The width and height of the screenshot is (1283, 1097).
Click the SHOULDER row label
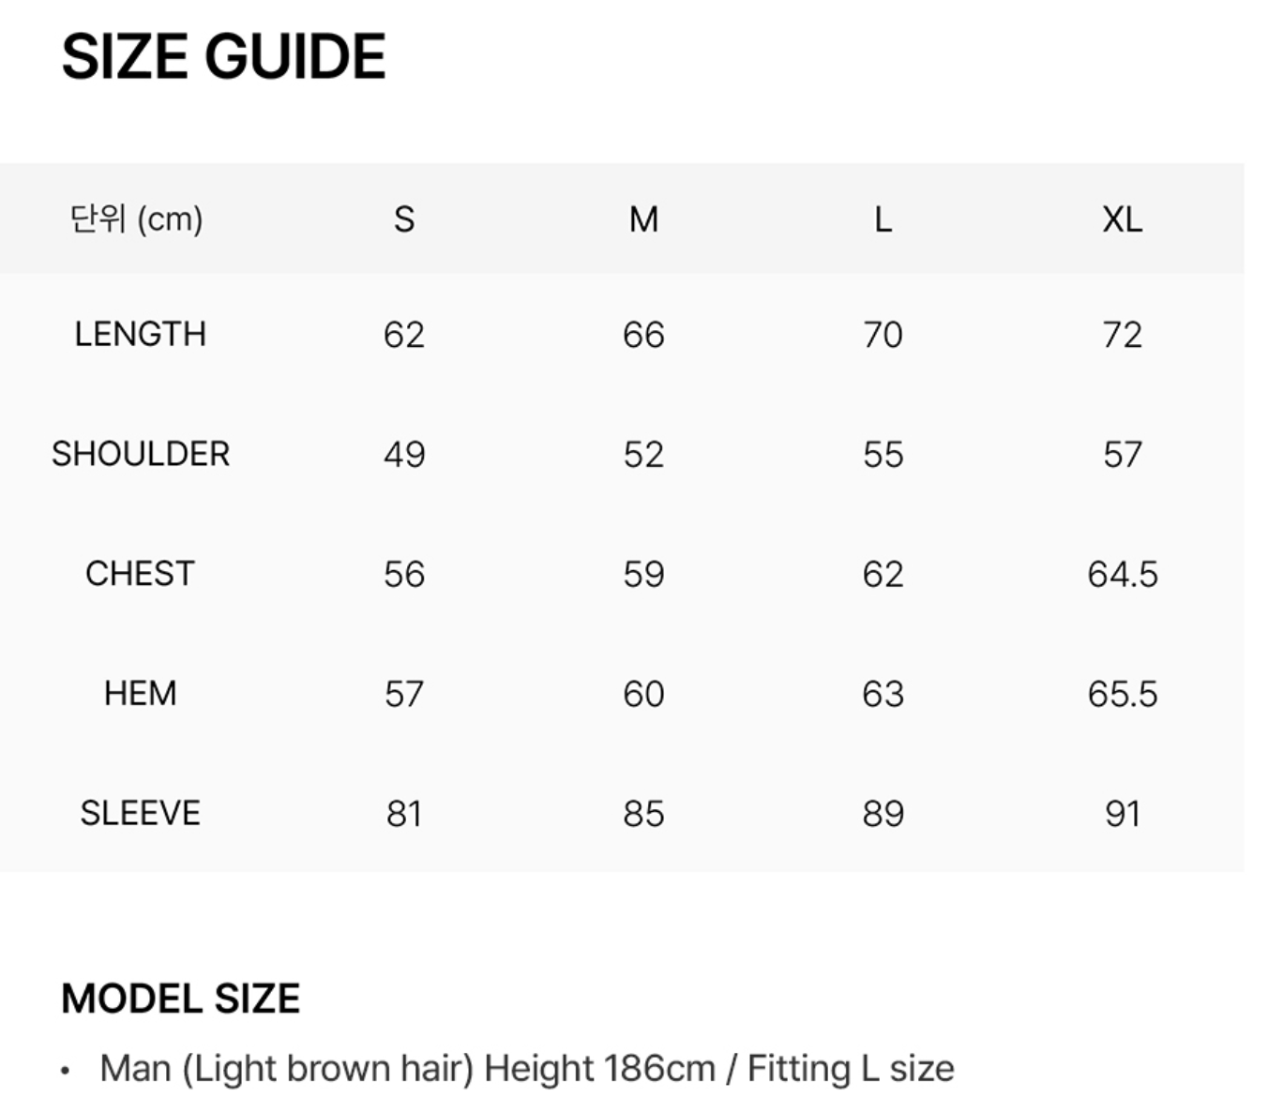point(141,454)
